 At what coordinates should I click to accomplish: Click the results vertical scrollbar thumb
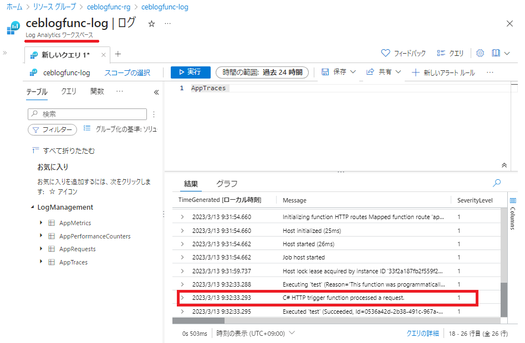(x=504, y=300)
